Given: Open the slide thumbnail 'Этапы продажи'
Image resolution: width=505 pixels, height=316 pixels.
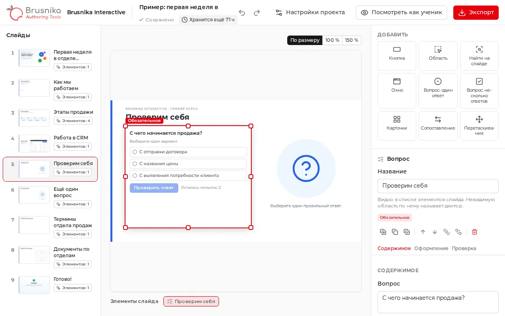Looking at the screenshot, I should pos(34,118).
